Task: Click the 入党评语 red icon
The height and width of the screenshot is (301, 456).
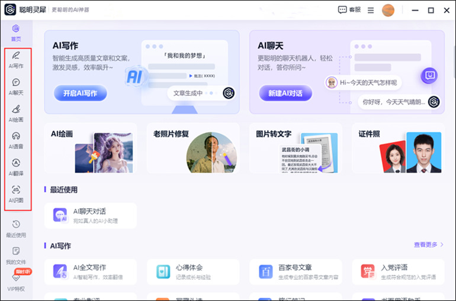Action: tap(368, 271)
